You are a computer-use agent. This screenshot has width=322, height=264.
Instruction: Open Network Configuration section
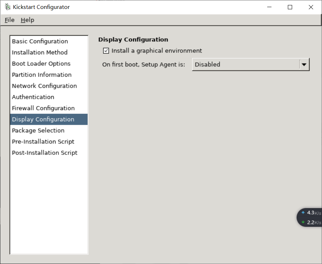coord(49,86)
